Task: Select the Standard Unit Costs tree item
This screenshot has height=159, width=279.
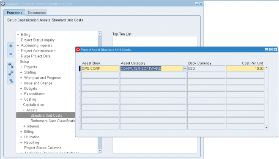Action: tap(46, 115)
